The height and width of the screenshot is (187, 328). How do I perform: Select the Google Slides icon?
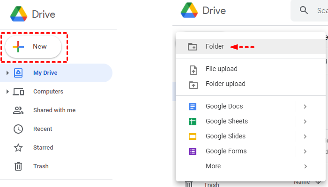point(193,136)
